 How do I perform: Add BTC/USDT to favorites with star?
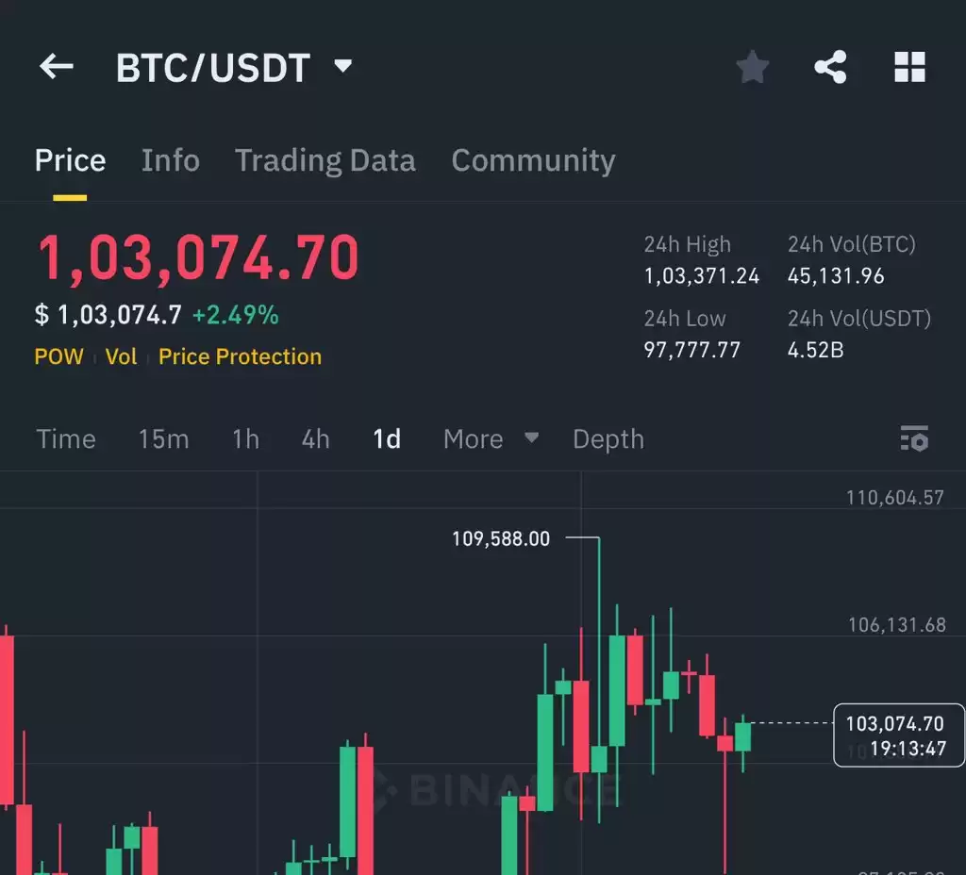[x=752, y=67]
